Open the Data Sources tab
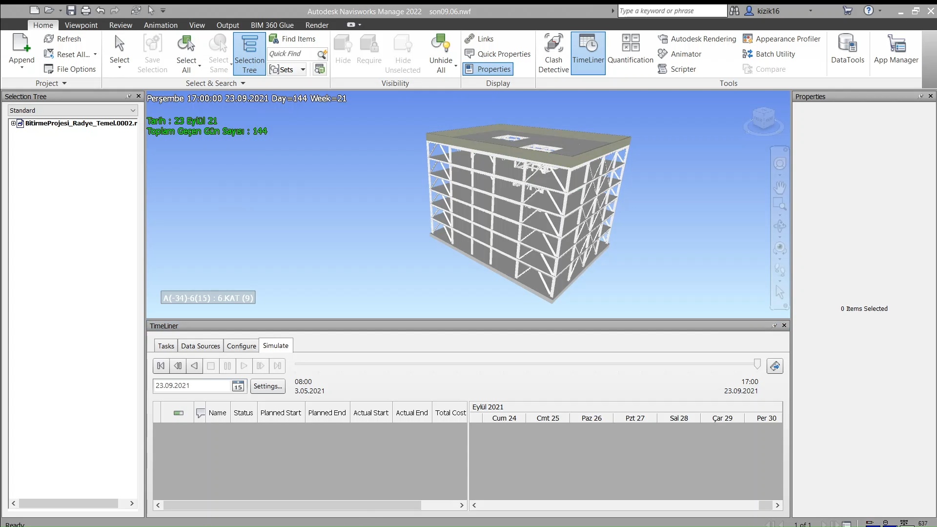Screen dimensions: 937x527 (x=200, y=346)
